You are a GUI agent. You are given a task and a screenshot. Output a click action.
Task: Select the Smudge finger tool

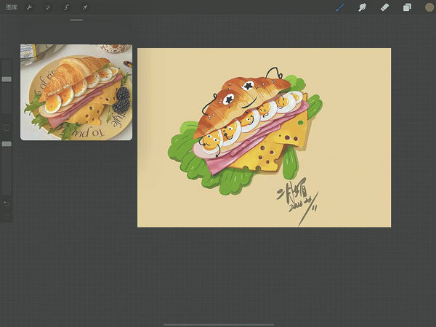(362, 7)
